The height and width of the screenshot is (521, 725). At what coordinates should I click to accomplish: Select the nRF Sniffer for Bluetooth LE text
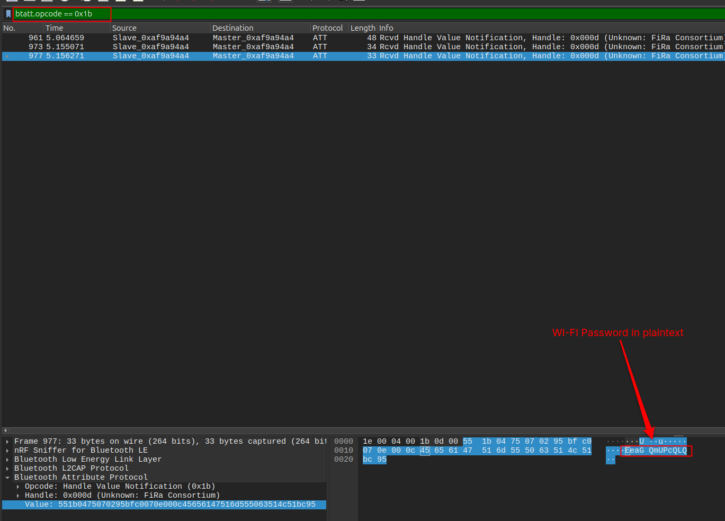click(81, 451)
